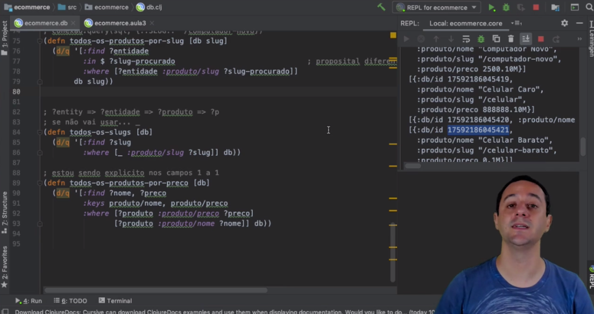Viewport: 594px width, 314px height.
Task: Click "Celular Caro" in REPL output
Action: [509, 89]
